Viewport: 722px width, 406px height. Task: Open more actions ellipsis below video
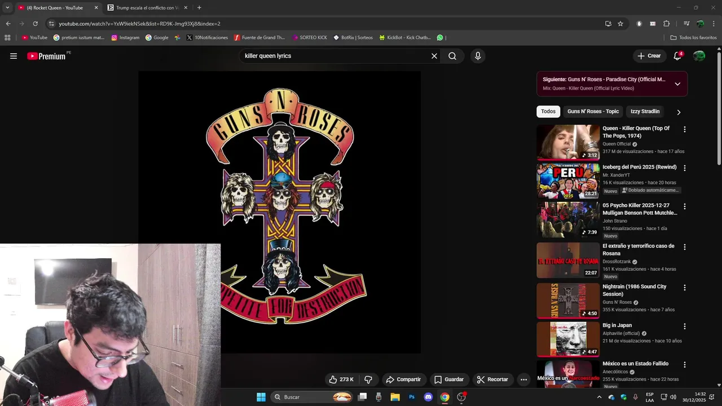(523, 379)
